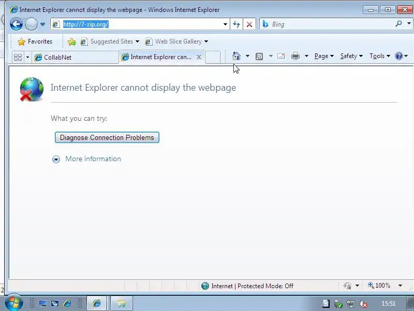
Task: Click the Show Desktop quick launch icon
Action: click(x=43, y=303)
